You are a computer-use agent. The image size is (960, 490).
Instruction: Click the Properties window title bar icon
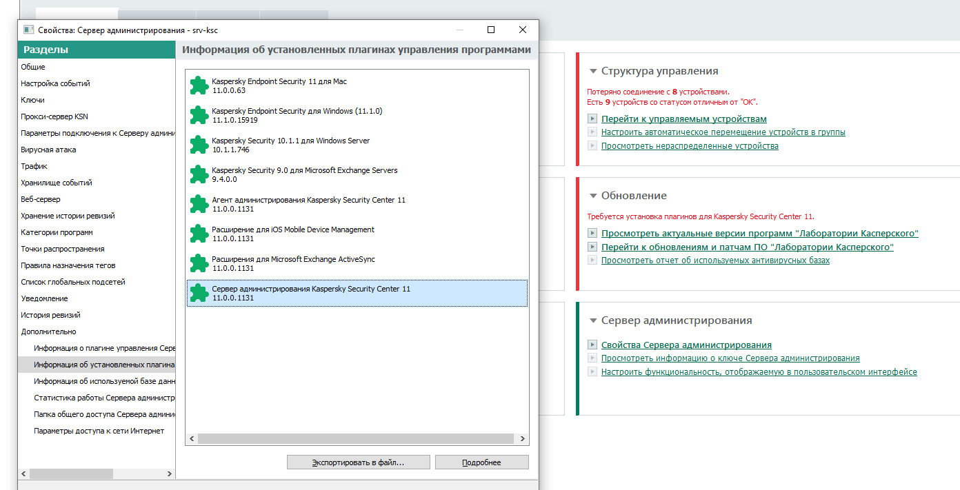click(28, 30)
